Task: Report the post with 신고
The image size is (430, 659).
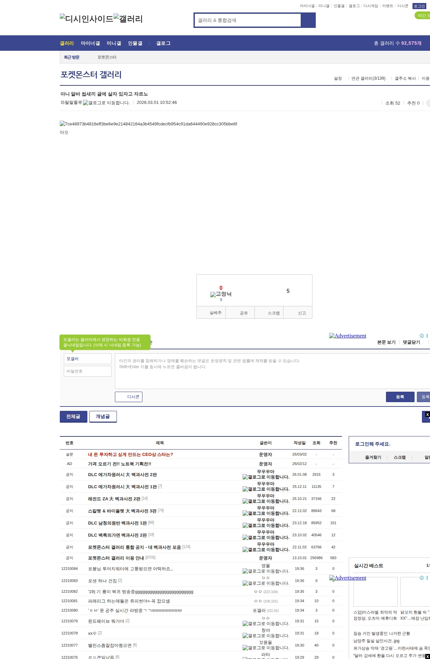Action: (x=298, y=313)
